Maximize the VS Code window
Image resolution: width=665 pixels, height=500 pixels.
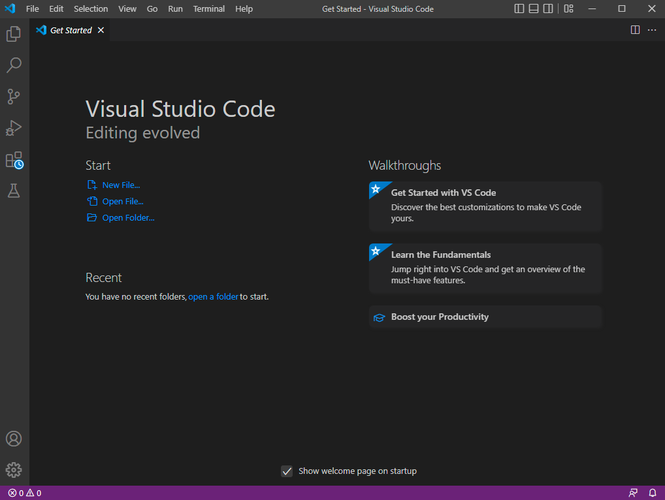pyautogui.click(x=622, y=8)
